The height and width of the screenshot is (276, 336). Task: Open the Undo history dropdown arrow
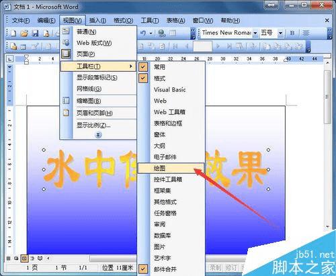(x=151, y=34)
